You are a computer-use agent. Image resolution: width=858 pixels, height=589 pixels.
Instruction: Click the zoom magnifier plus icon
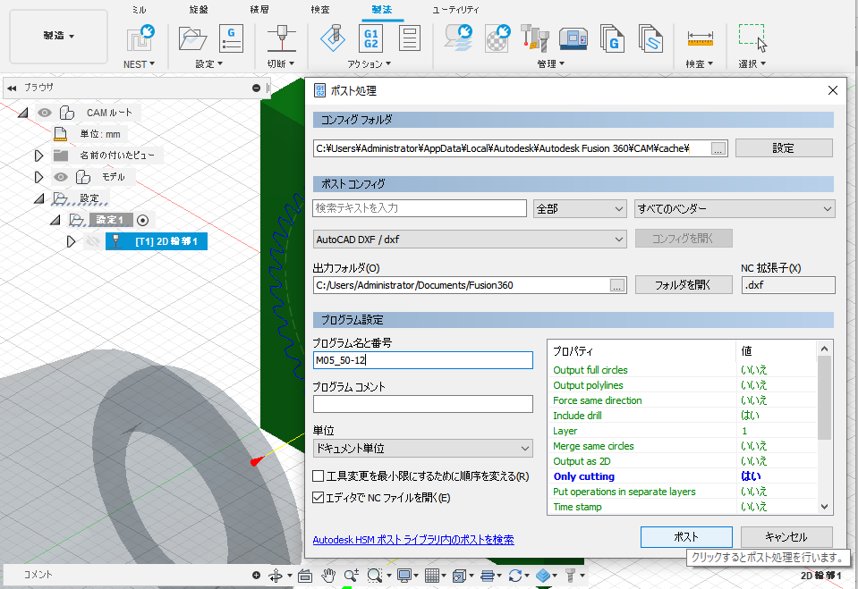click(352, 576)
